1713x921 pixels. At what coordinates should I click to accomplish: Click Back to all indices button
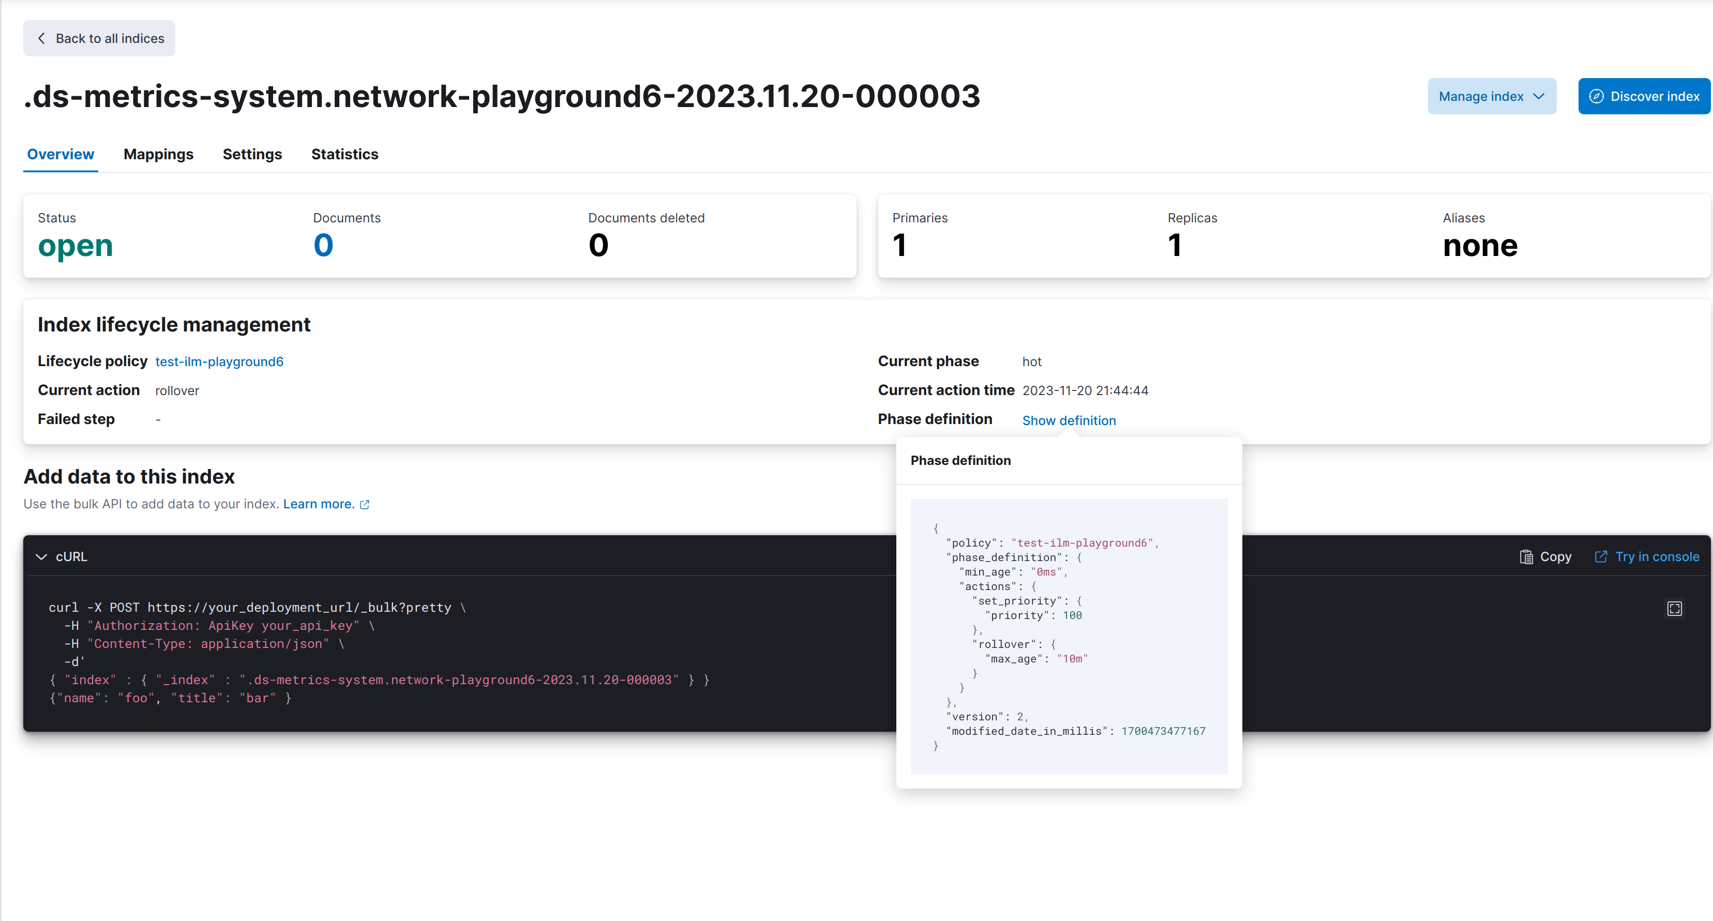(99, 39)
